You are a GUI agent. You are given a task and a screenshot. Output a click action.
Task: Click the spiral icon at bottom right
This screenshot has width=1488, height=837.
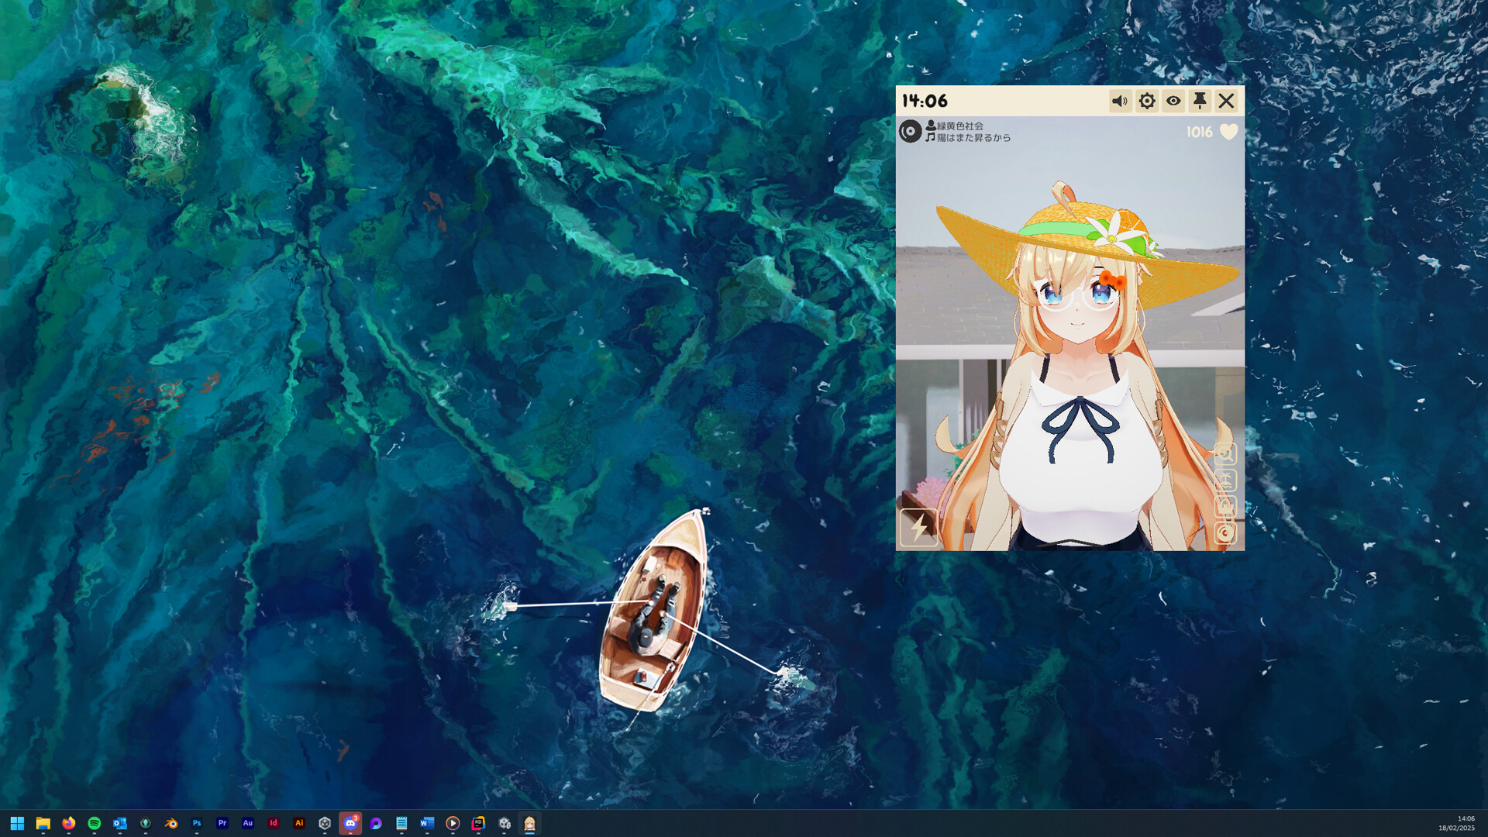[x=1224, y=533]
